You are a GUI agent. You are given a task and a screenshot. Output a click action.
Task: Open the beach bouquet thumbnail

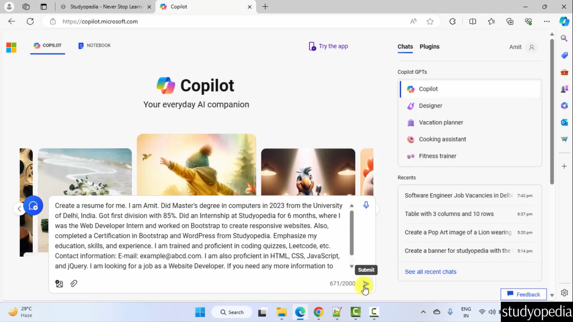pyautogui.click(x=85, y=172)
